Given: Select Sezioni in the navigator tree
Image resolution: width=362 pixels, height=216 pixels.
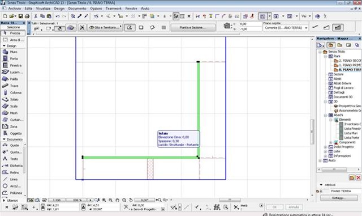Looking at the screenshot, I should point(338,74).
